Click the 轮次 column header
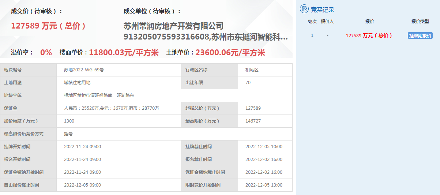Screen dimensions: 440x195 click(x=312, y=22)
